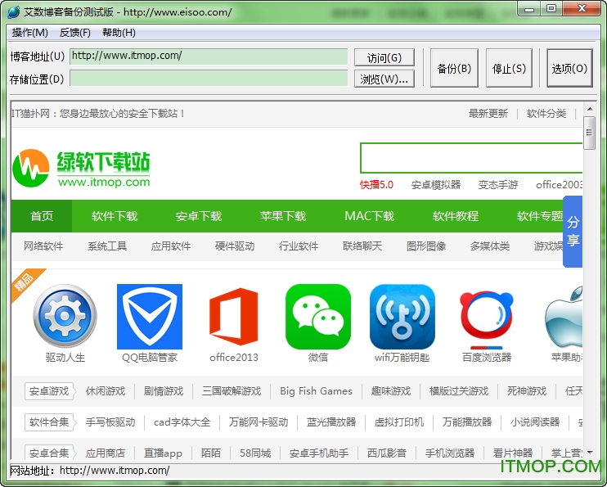Image resolution: width=607 pixels, height=487 pixels.
Task: Click the 58同城 link
Action: (x=255, y=453)
